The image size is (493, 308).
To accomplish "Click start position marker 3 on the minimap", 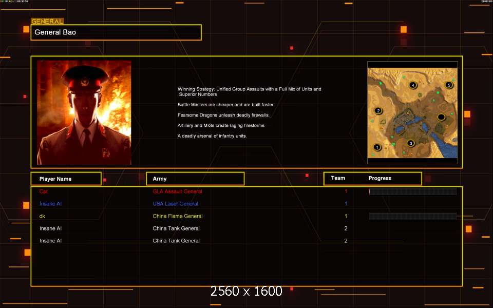I will 410,143.
